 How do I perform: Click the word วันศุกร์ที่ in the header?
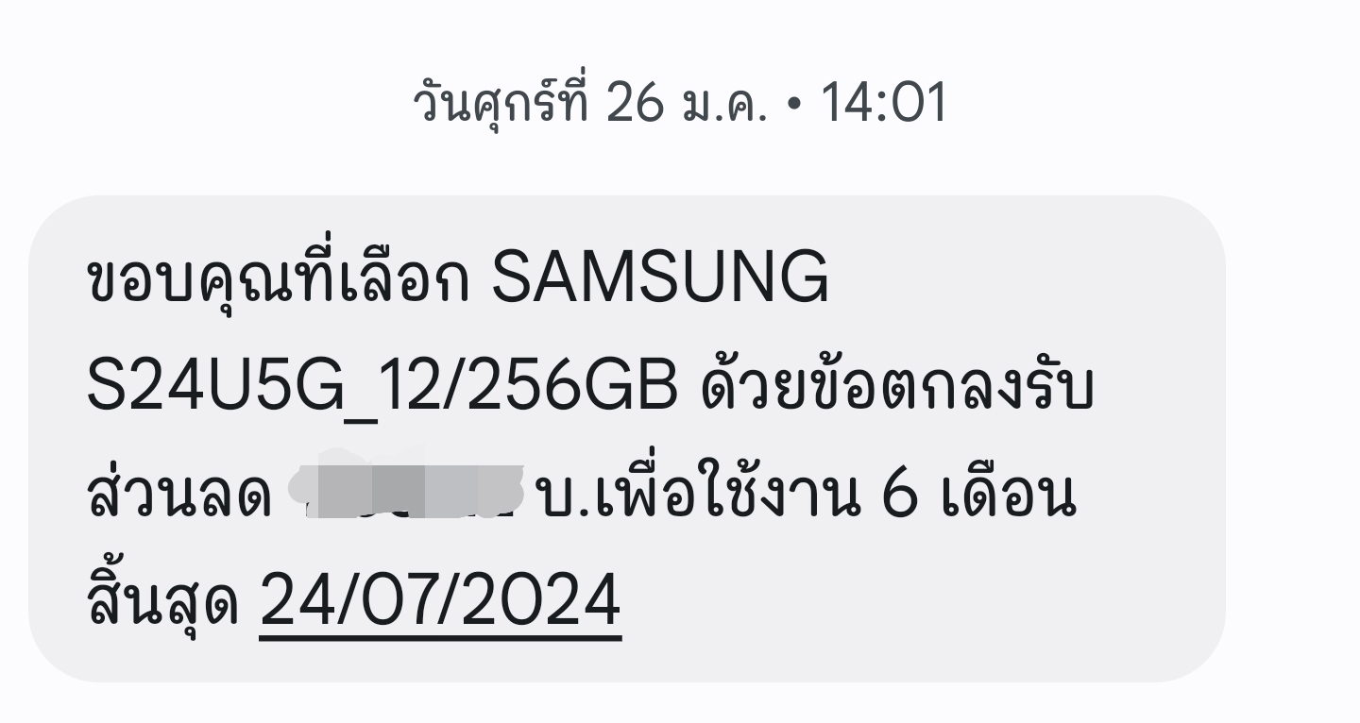click(501, 103)
